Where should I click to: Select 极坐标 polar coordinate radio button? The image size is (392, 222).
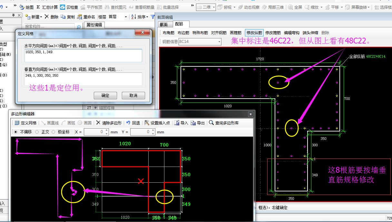[x=53, y=132]
